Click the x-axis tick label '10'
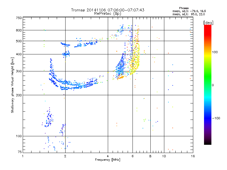Image resolution: width=227 pixels, height=170 pixels. click(x=164, y=156)
